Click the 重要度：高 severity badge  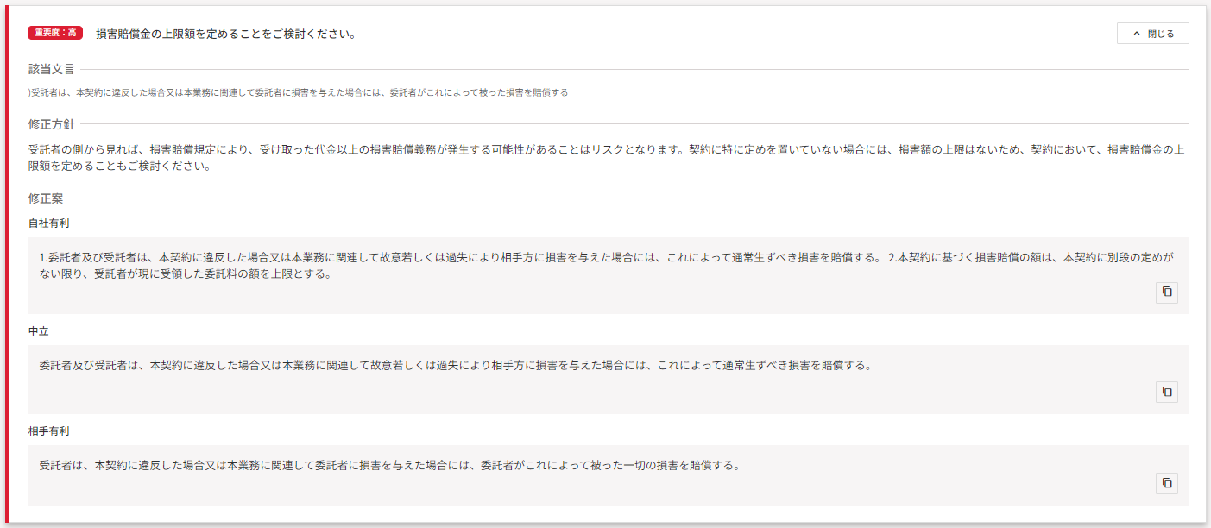point(54,33)
